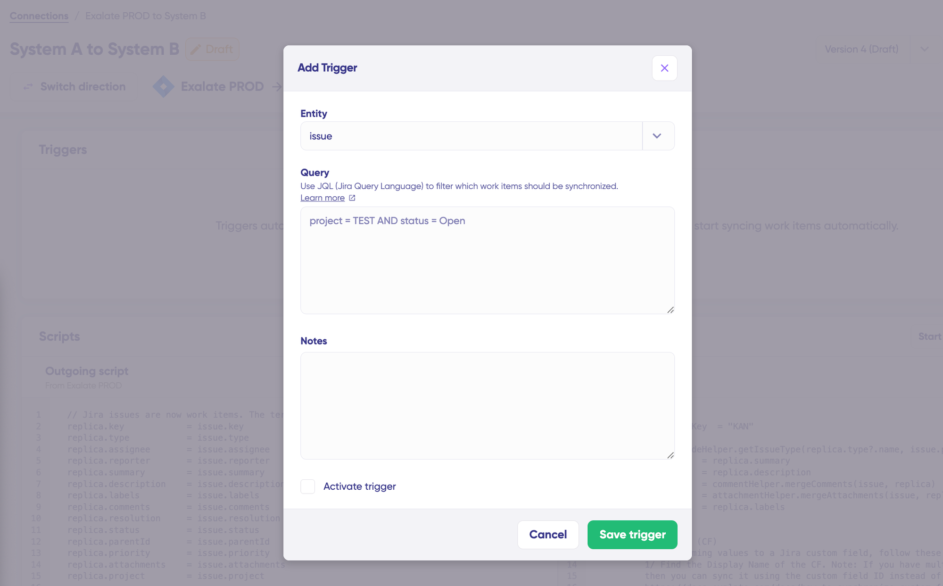Click the external link icon beside Learn more
Screen dimensions: 943x586
(352, 198)
